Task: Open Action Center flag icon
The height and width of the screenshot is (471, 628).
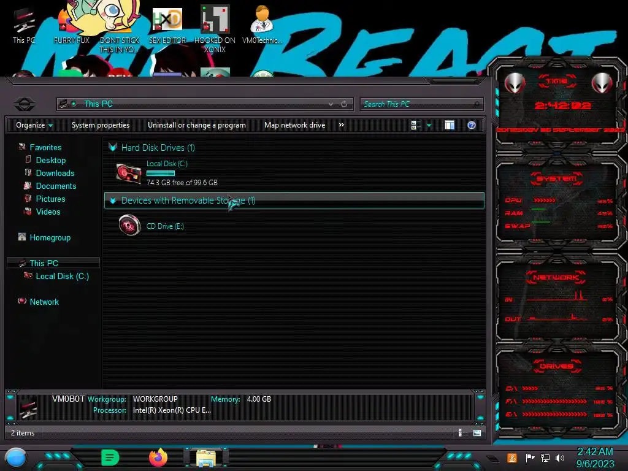Action: [x=530, y=458]
